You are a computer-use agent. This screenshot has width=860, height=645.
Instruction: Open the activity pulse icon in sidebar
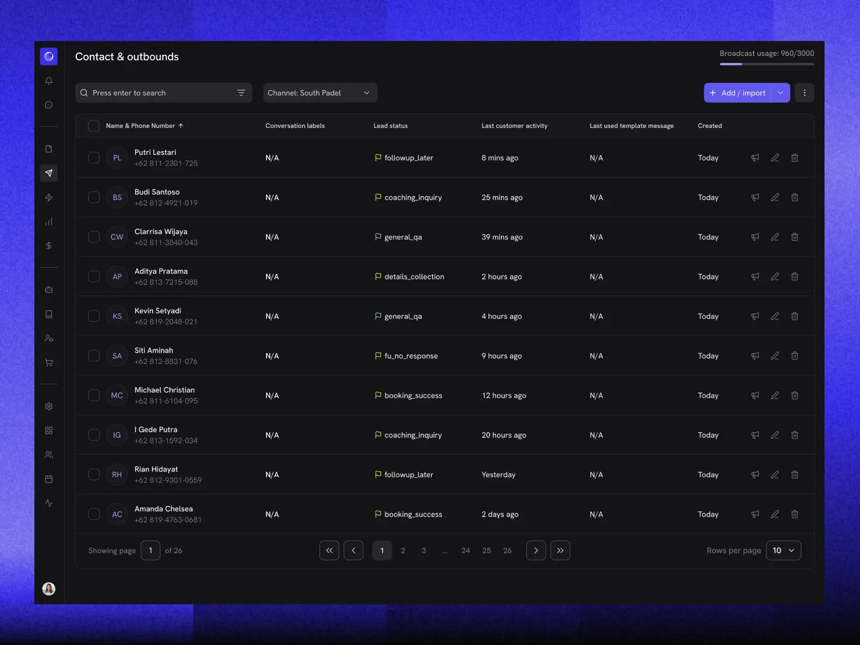(x=49, y=503)
